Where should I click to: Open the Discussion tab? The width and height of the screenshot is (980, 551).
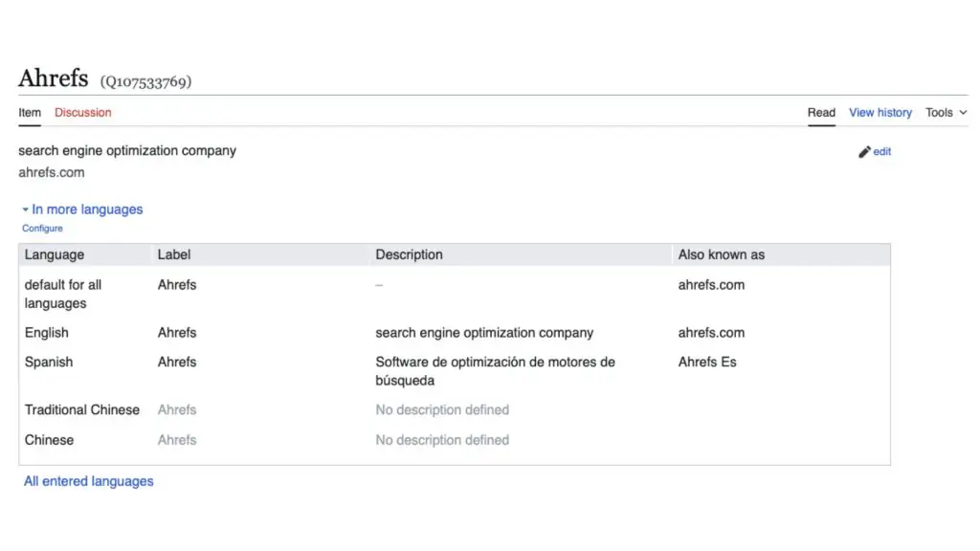coord(82,113)
